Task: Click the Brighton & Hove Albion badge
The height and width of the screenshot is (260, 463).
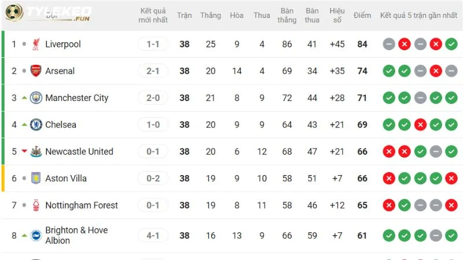Action: pos(36,236)
